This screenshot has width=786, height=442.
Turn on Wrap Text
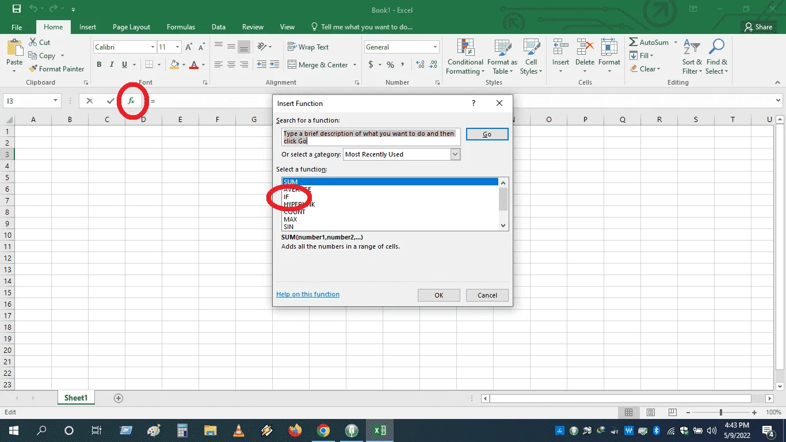click(308, 47)
